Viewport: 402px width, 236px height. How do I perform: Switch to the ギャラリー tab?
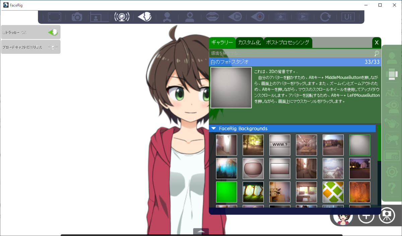tap(222, 42)
